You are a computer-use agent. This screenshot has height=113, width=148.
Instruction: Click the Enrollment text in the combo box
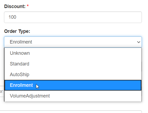tap(21, 42)
